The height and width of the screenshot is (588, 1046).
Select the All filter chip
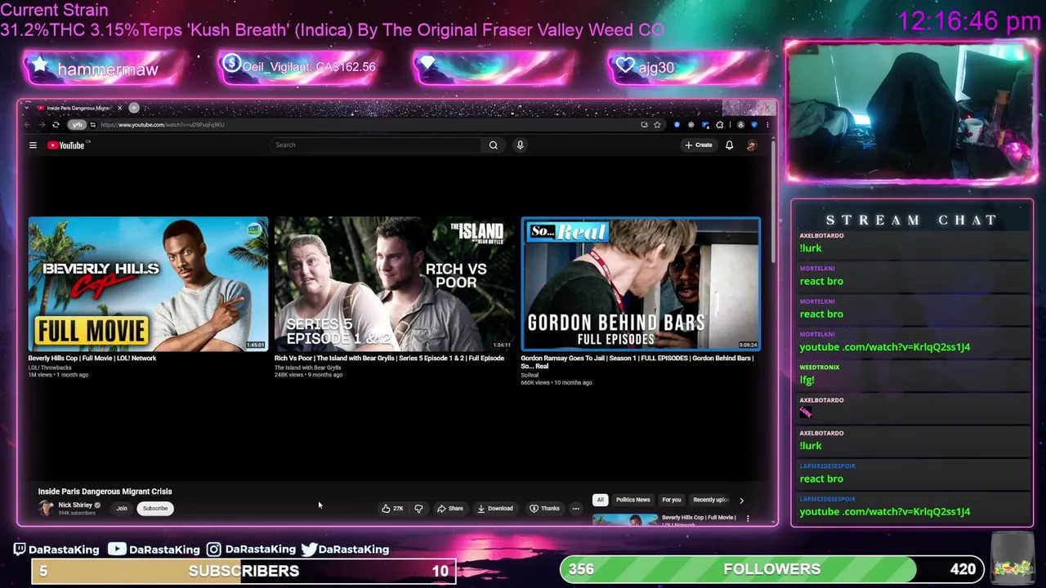click(600, 500)
